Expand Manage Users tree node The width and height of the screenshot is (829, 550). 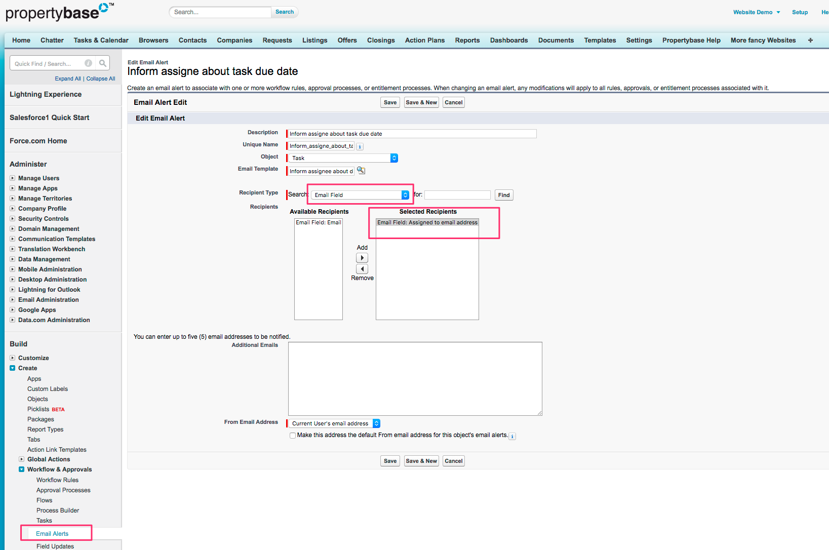(x=13, y=178)
